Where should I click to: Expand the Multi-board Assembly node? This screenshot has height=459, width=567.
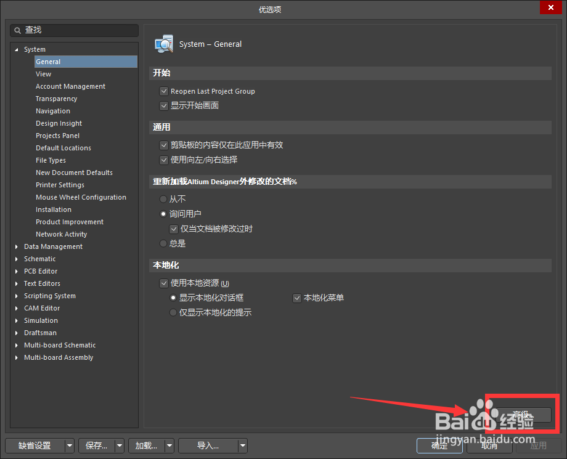[x=16, y=357]
